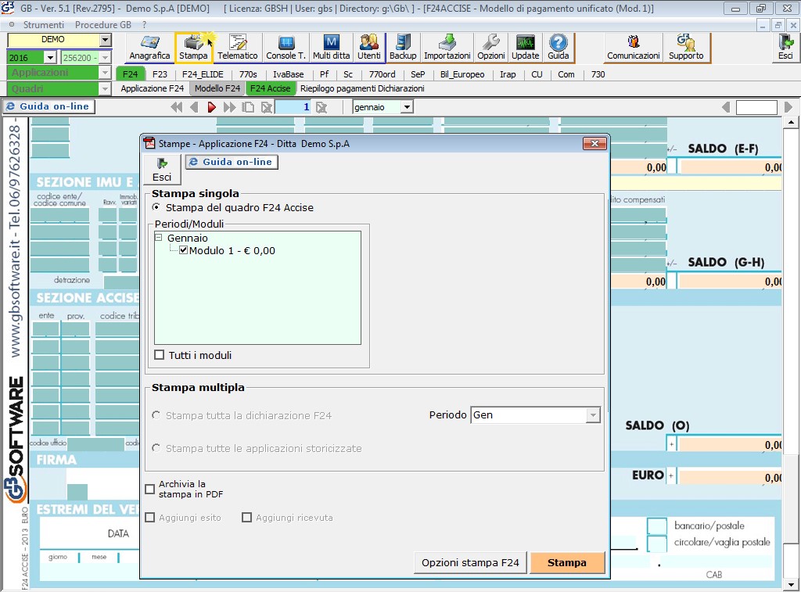Switch to the IvaBase tab

tap(288, 74)
